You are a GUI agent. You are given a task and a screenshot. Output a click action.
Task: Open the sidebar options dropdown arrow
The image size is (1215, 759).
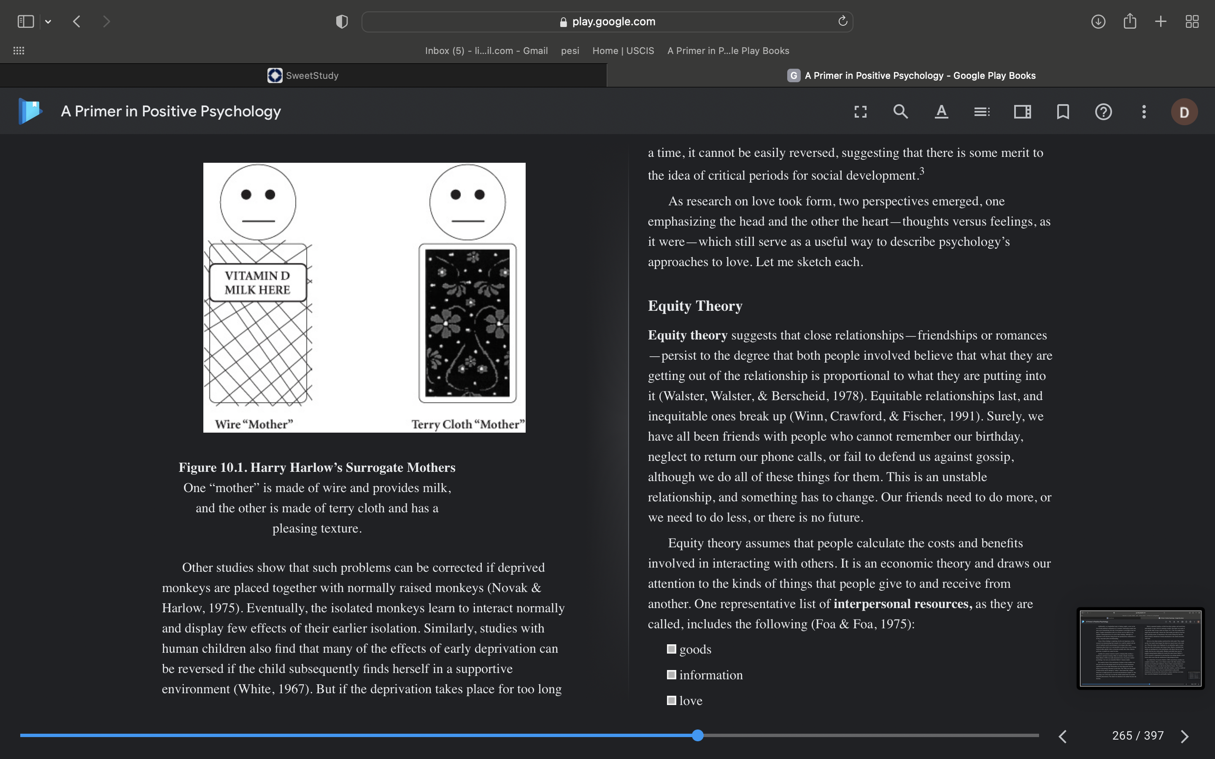(x=48, y=22)
